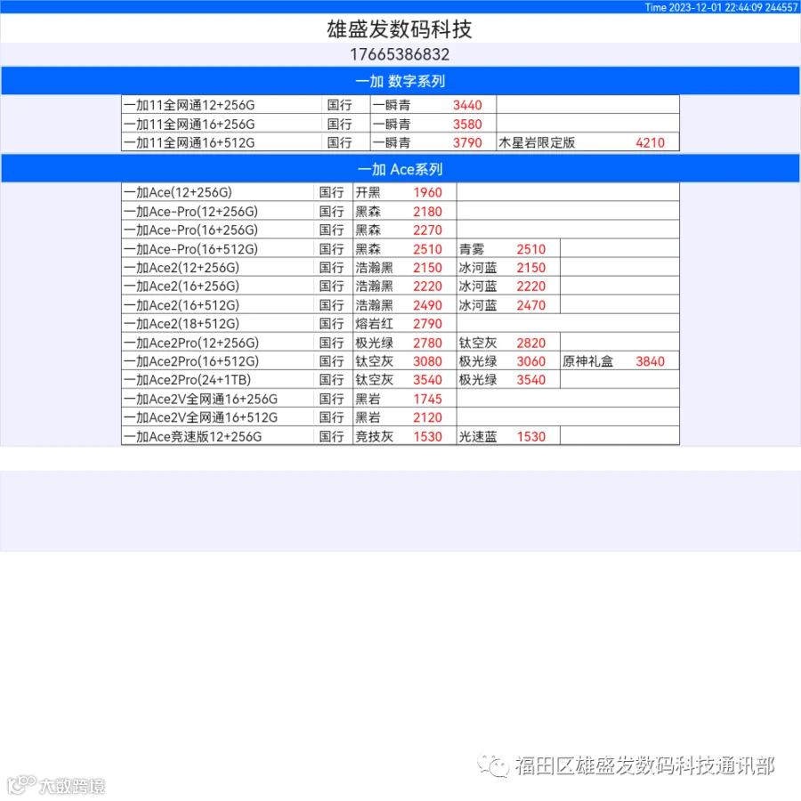The image size is (801, 801).
Task: Click the price 2270
Action: tap(427, 231)
